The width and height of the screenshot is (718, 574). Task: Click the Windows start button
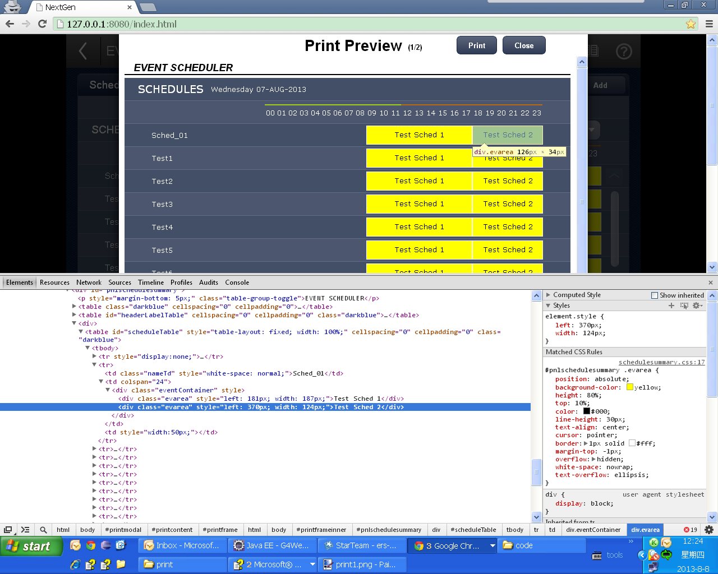31,546
